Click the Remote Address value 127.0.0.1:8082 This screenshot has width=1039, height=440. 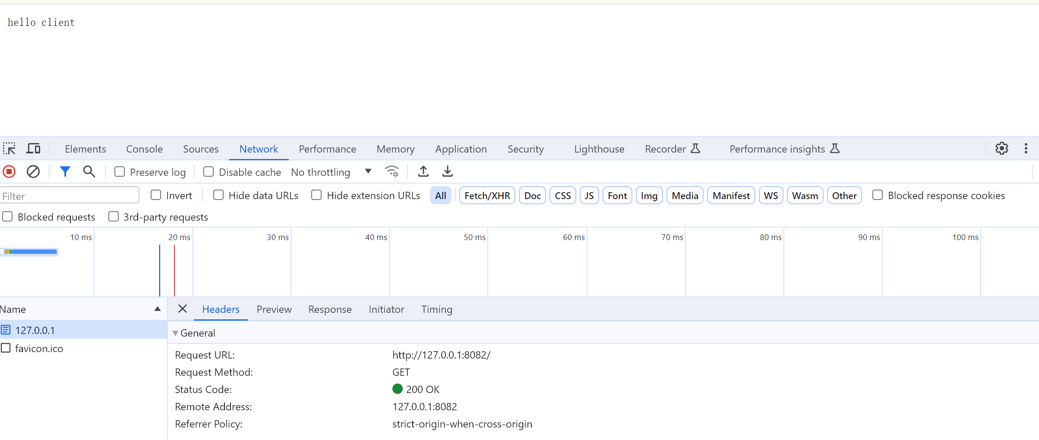click(x=424, y=406)
